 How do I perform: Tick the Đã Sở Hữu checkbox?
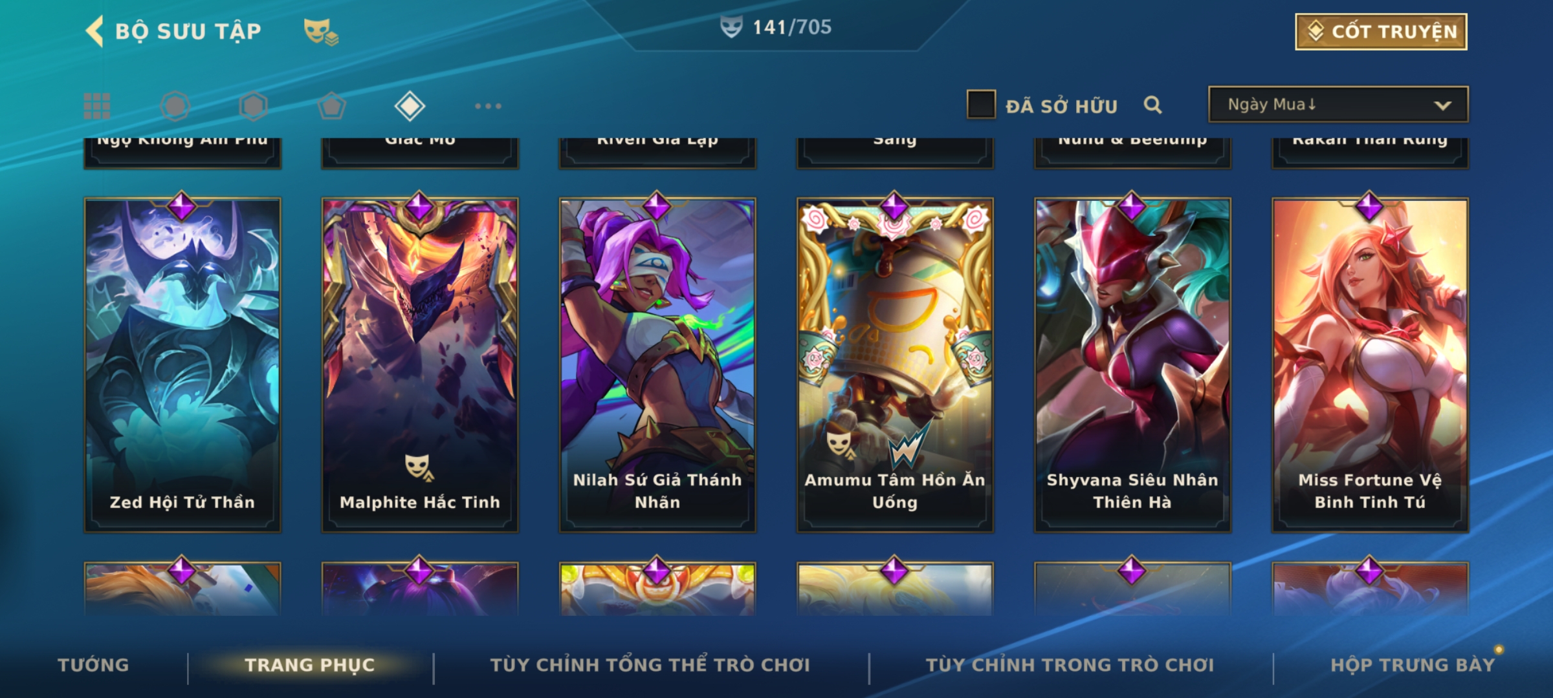tap(981, 105)
